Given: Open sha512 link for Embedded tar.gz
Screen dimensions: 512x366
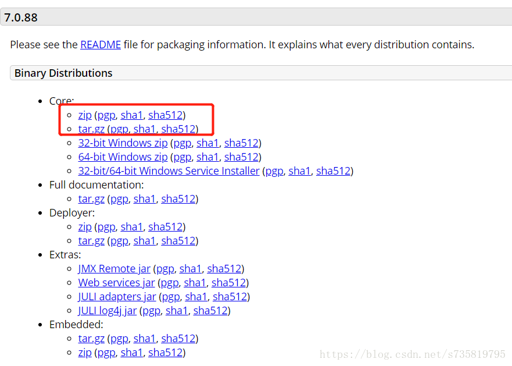Looking at the screenshot, I should tap(178, 339).
